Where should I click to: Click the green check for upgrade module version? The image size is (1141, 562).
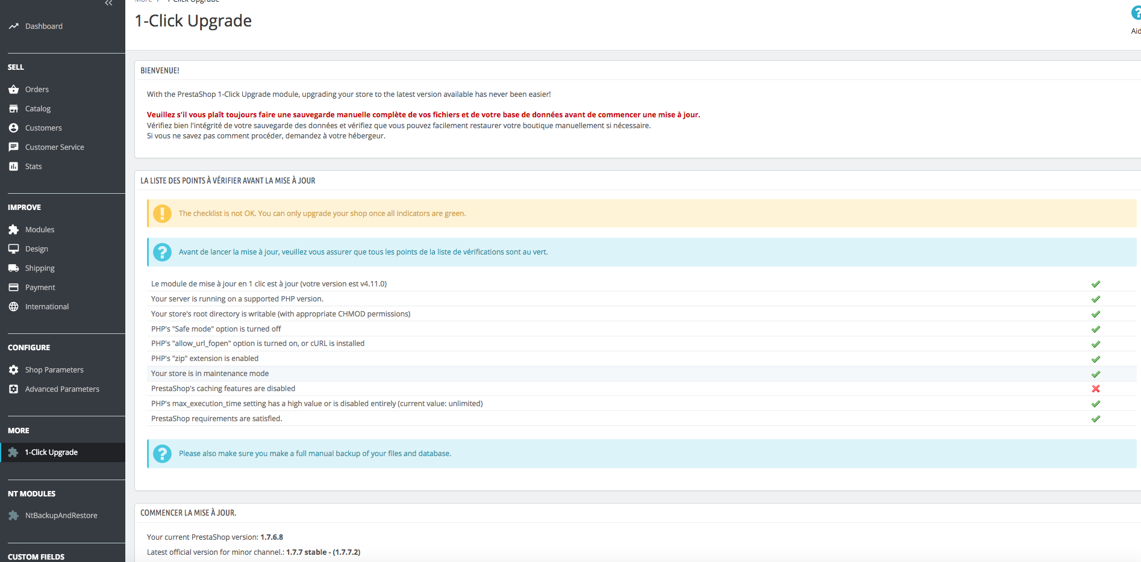pos(1096,284)
